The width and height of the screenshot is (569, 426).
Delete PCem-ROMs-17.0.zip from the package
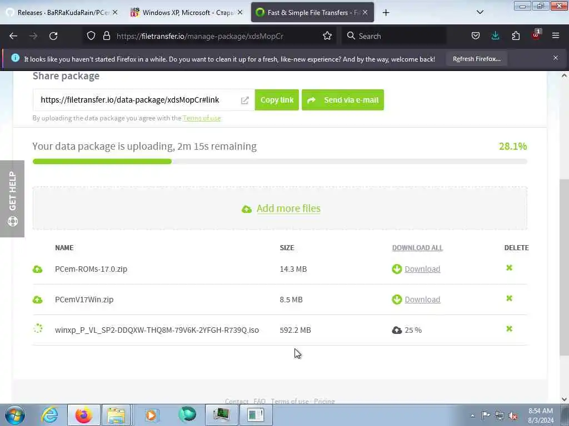(x=509, y=268)
